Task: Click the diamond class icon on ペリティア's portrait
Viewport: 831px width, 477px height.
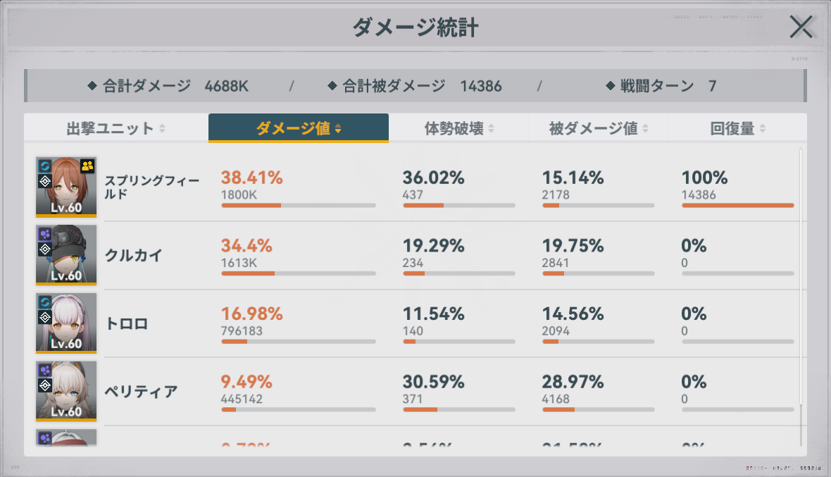Action: point(45,385)
